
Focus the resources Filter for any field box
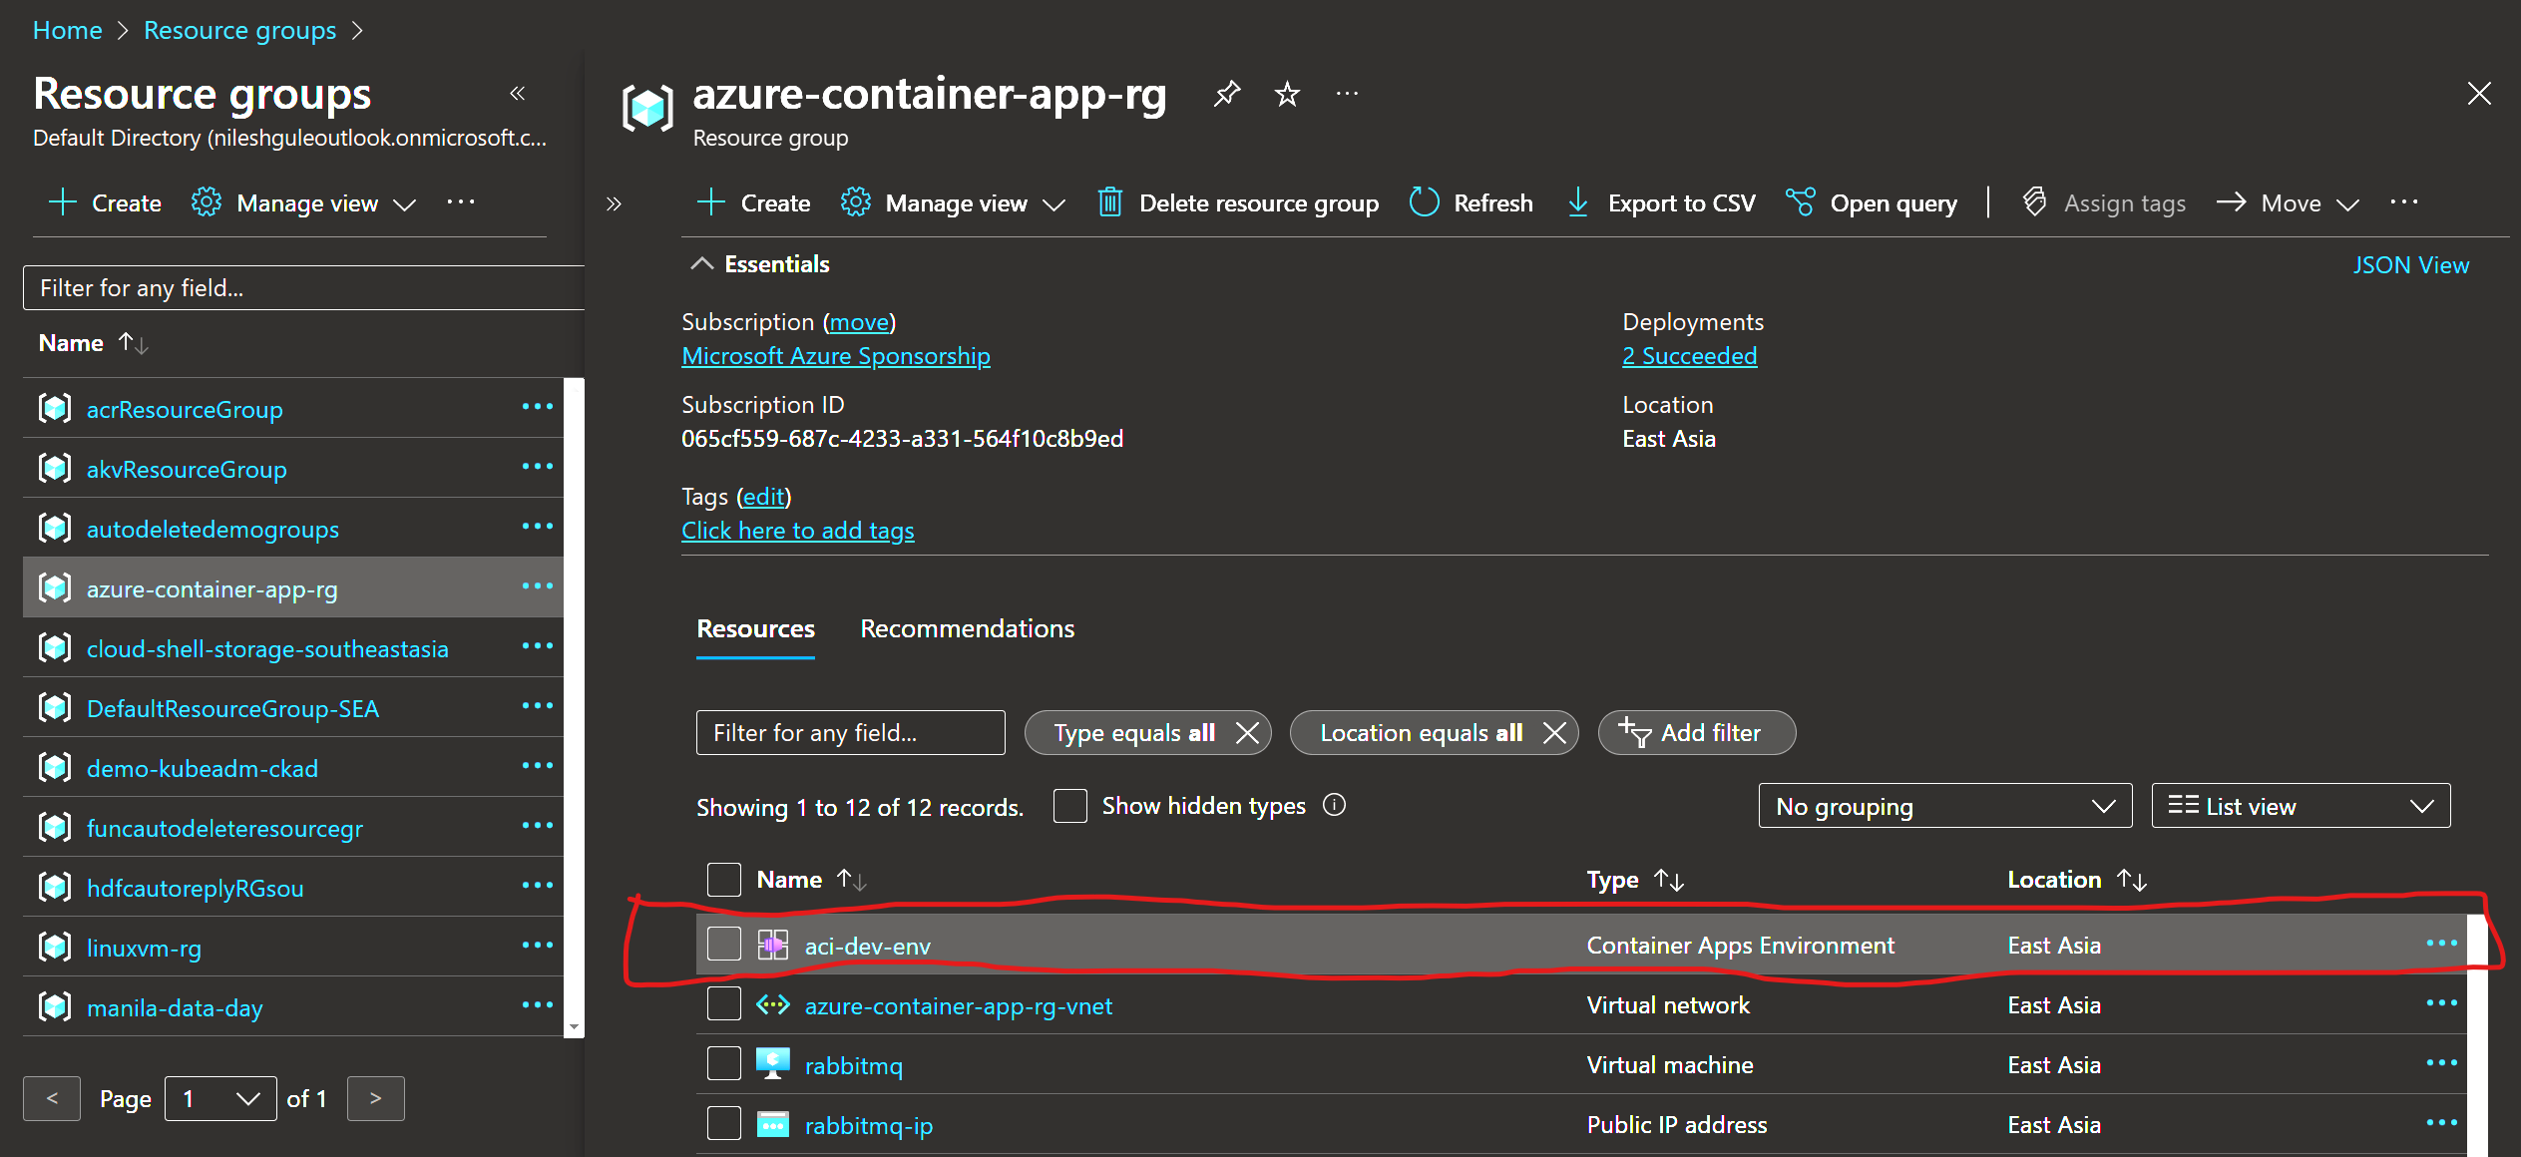pyautogui.click(x=850, y=733)
